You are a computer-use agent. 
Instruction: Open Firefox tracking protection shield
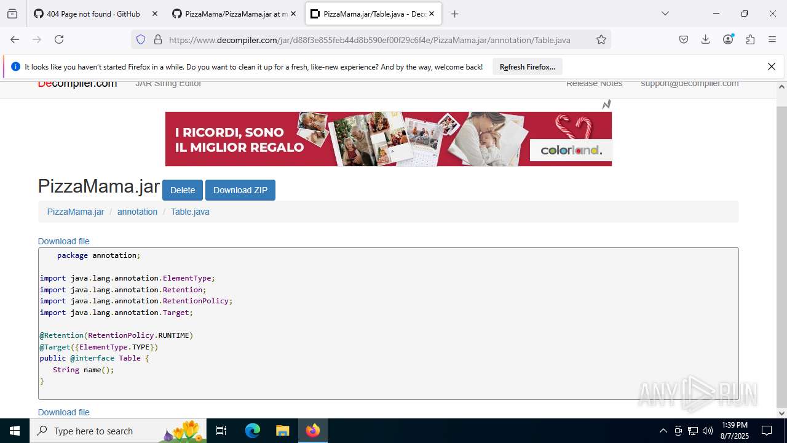point(141,39)
